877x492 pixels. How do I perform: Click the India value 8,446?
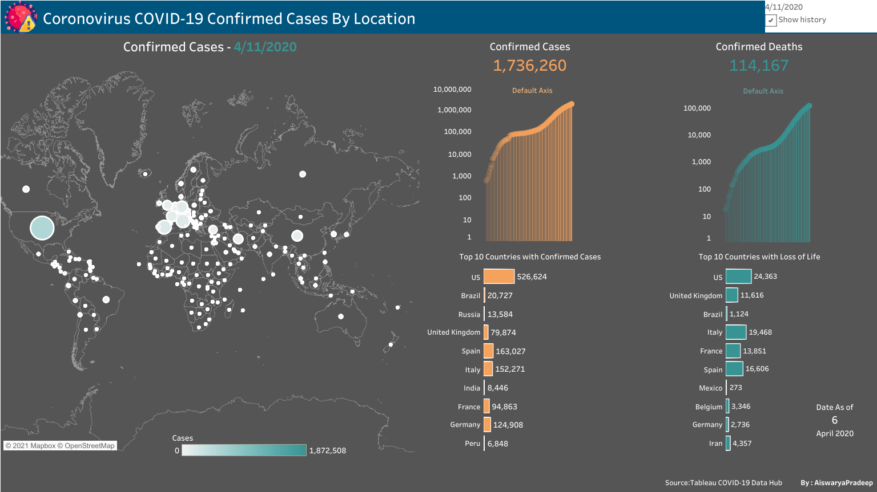pos(498,388)
